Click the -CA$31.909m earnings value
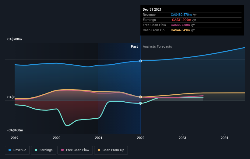The width and height of the screenshot is (250, 159). (x=181, y=20)
